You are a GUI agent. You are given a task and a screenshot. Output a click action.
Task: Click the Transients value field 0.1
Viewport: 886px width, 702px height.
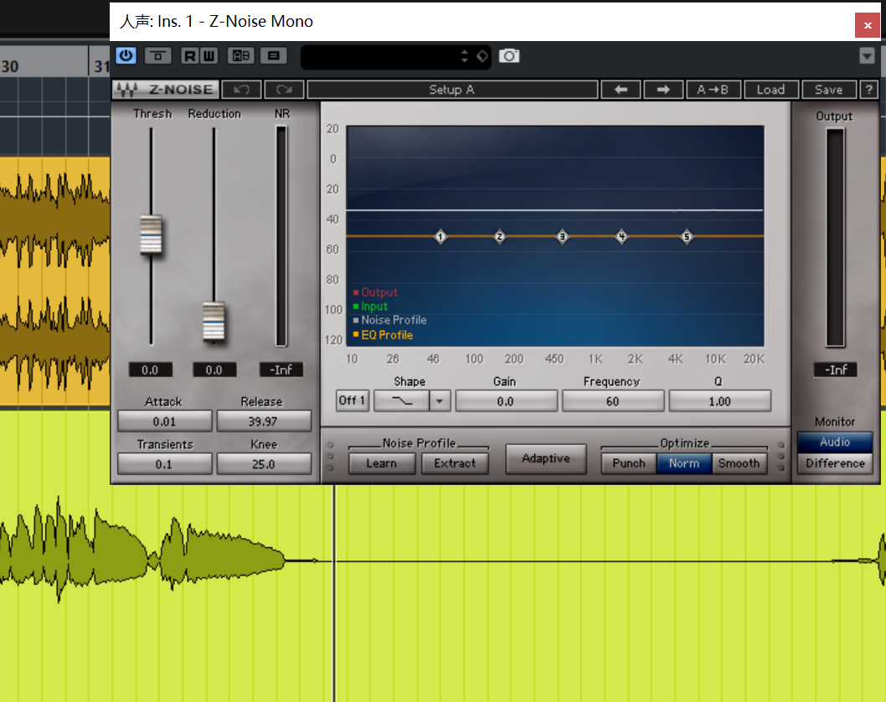164,464
